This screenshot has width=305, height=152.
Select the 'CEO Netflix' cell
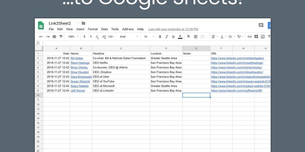pyautogui.click(x=121, y=63)
